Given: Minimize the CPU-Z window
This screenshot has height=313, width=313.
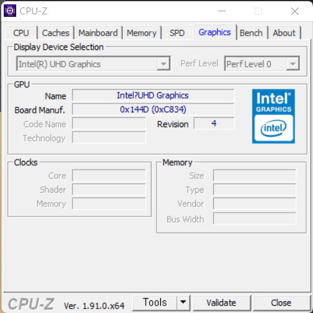Looking at the screenshot, I should 222,11.
